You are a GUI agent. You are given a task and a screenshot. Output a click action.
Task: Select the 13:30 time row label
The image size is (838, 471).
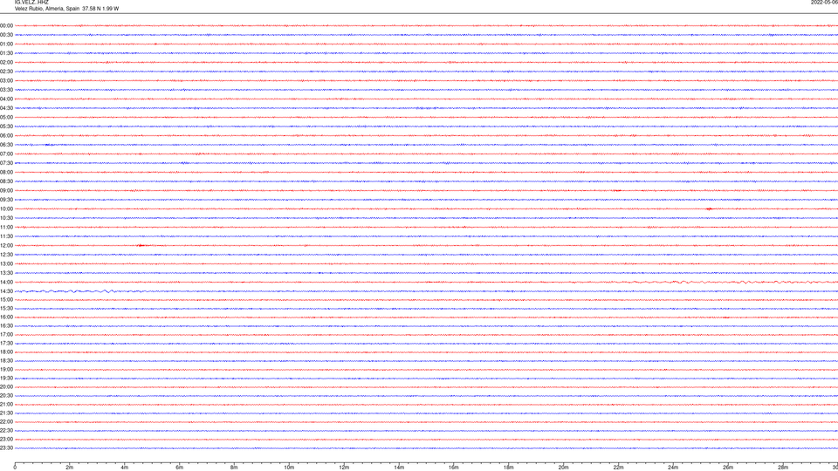(x=6, y=273)
